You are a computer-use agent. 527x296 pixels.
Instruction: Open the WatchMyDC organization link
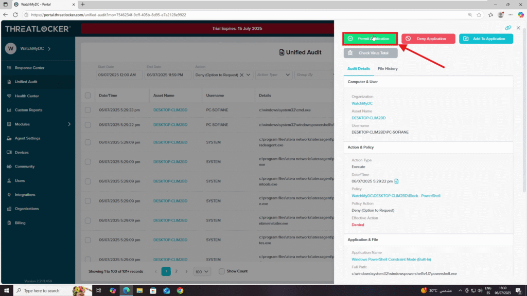coord(362,104)
